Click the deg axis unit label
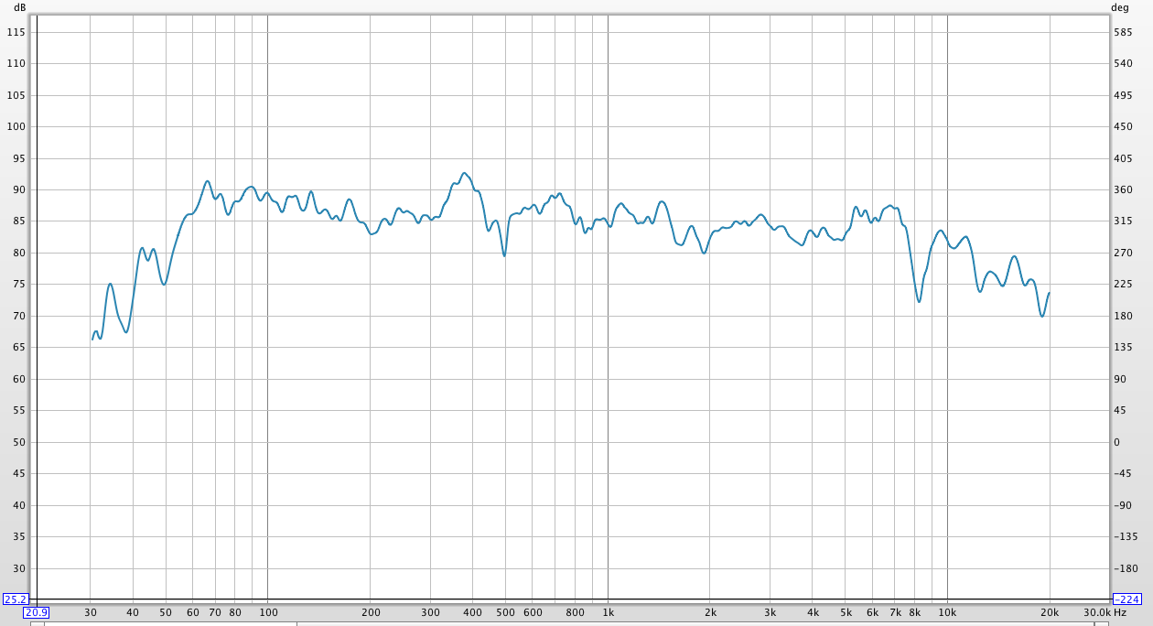 1120,7
